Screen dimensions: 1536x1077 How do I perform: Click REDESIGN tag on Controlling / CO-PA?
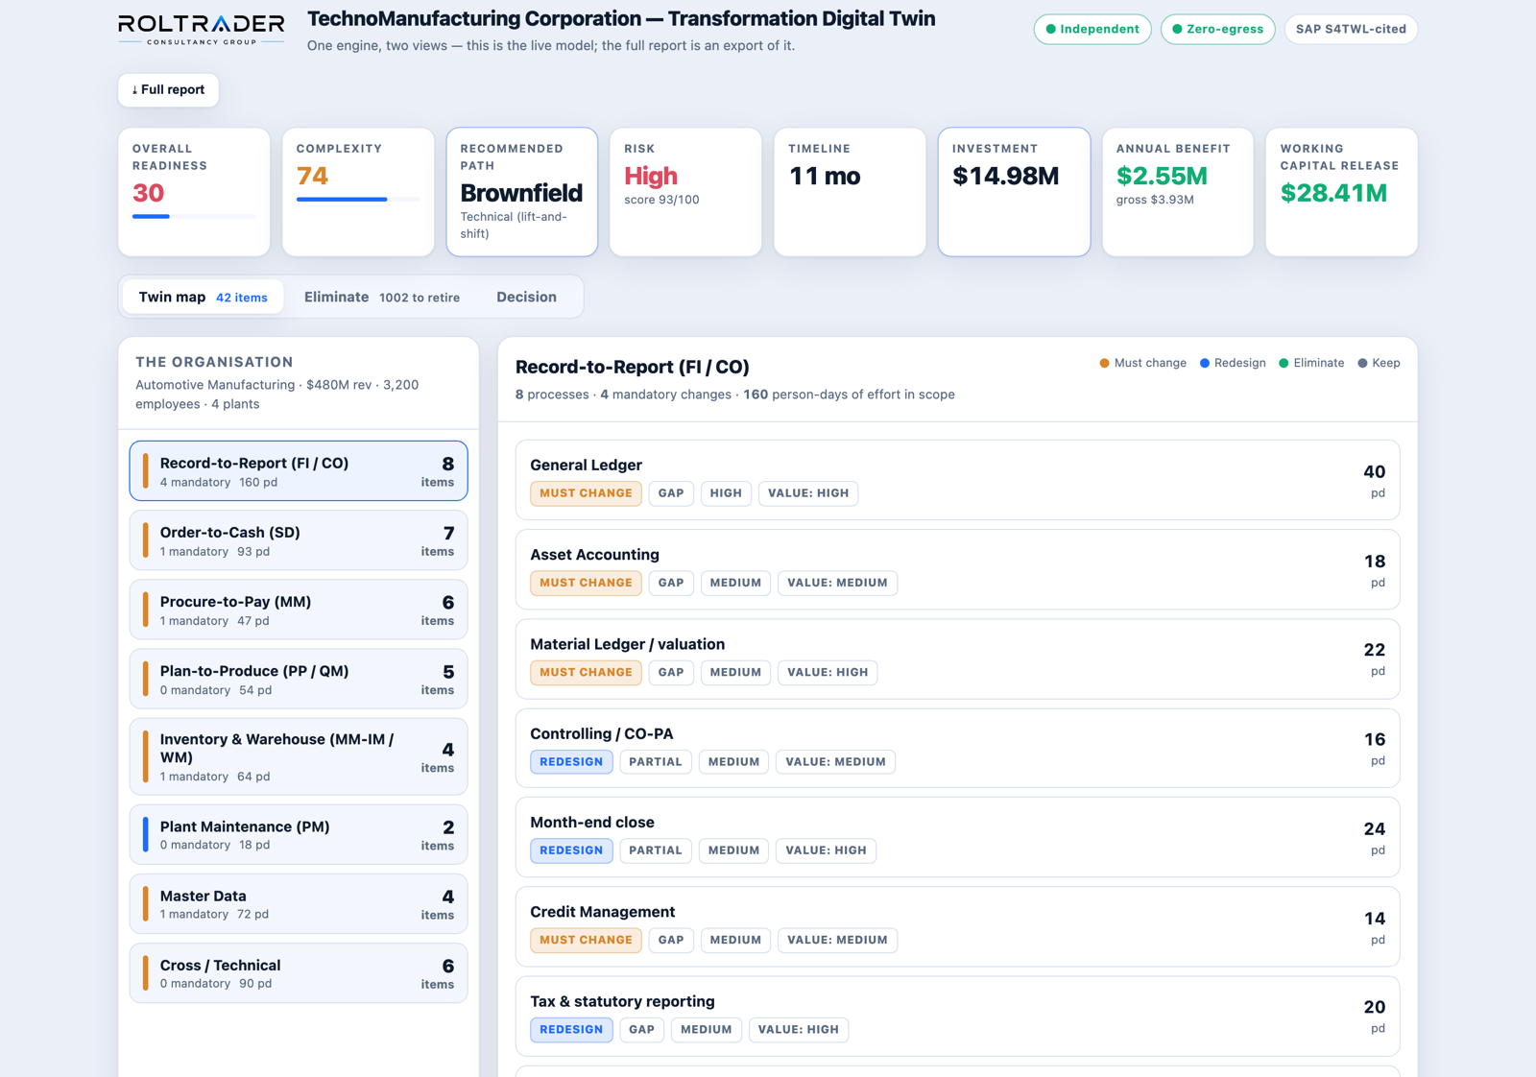(x=571, y=761)
